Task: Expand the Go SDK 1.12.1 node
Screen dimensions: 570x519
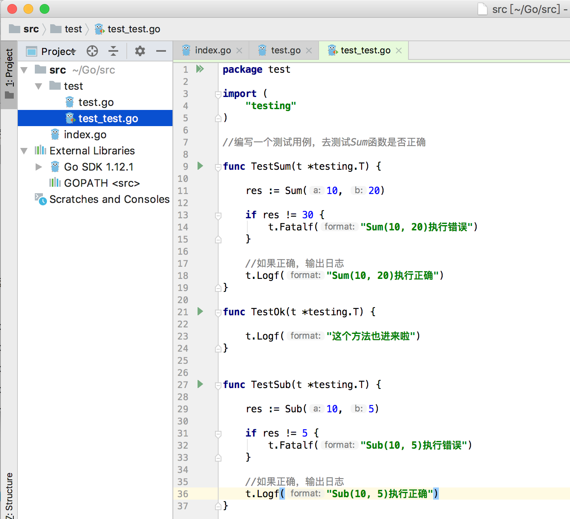Action: coord(38,167)
